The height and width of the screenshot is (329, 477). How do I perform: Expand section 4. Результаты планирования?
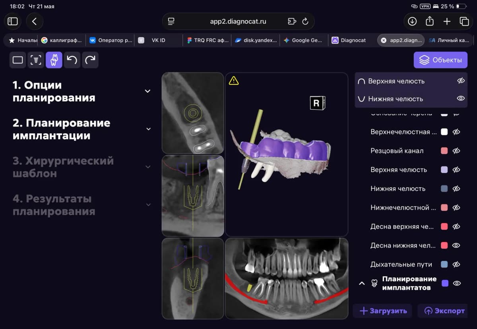148,204
